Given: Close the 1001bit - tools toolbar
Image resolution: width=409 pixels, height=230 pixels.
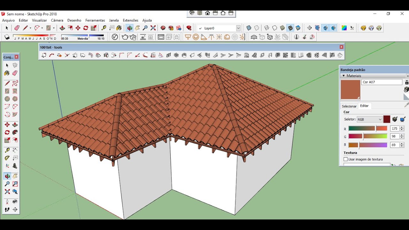Looking at the screenshot, I should pyautogui.click(x=341, y=47).
